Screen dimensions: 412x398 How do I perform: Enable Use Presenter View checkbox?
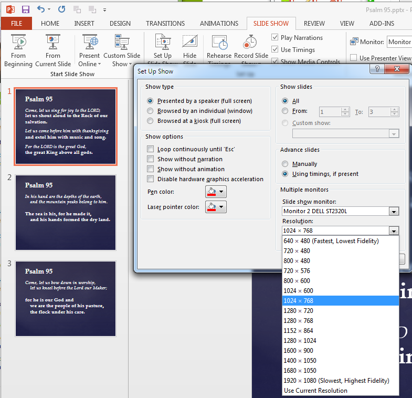tap(354, 58)
